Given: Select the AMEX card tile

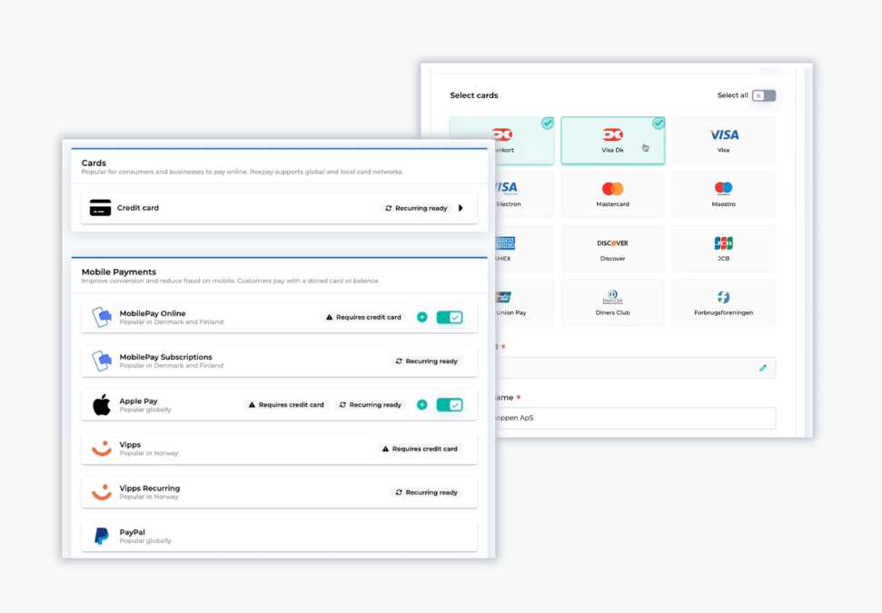Looking at the screenshot, I should point(524,249).
